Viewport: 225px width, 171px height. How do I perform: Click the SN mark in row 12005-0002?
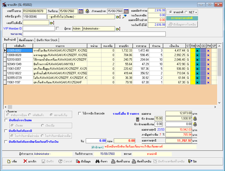coord(198,51)
